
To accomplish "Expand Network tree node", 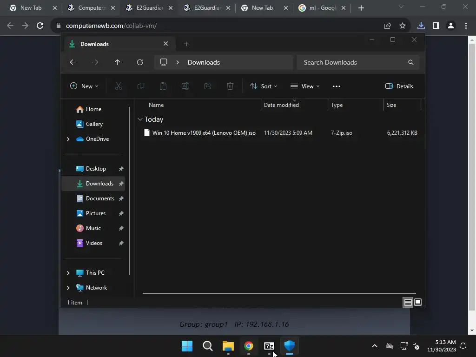I will [68, 288].
